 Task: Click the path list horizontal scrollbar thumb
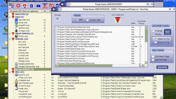coord(85,65)
